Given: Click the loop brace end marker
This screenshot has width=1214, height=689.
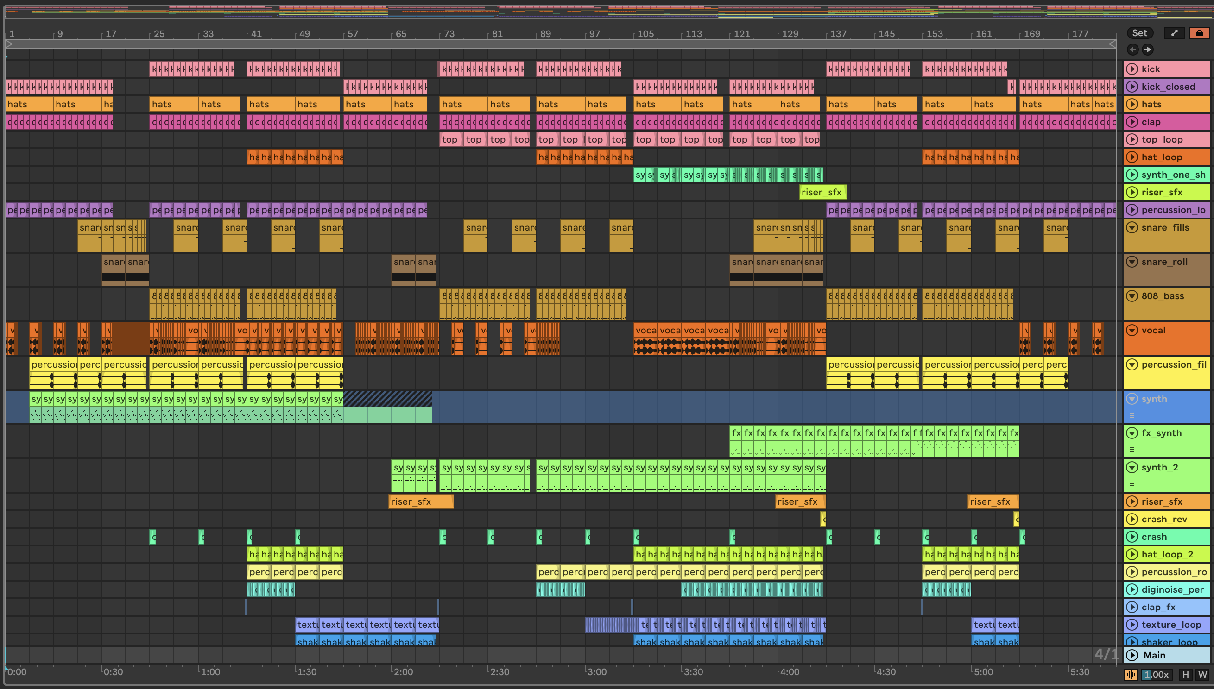Looking at the screenshot, I should (1112, 44).
